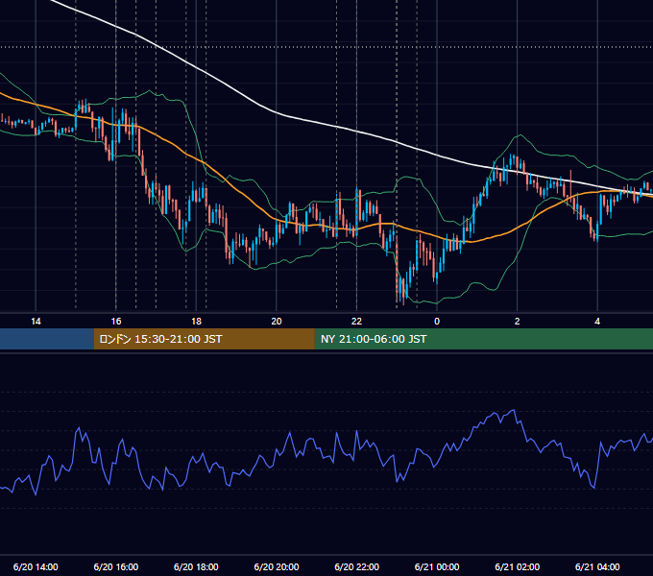Click the 22 hour axis label
The height and width of the screenshot is (576, 653).
(x=356, y=322)
